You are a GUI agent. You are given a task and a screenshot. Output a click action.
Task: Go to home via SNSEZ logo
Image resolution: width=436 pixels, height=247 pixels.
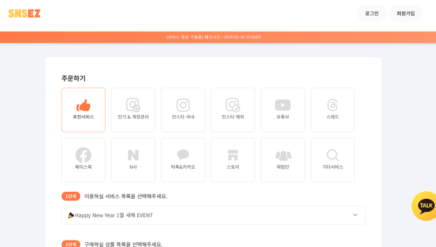pyautogui.click(x=25, y=14)
